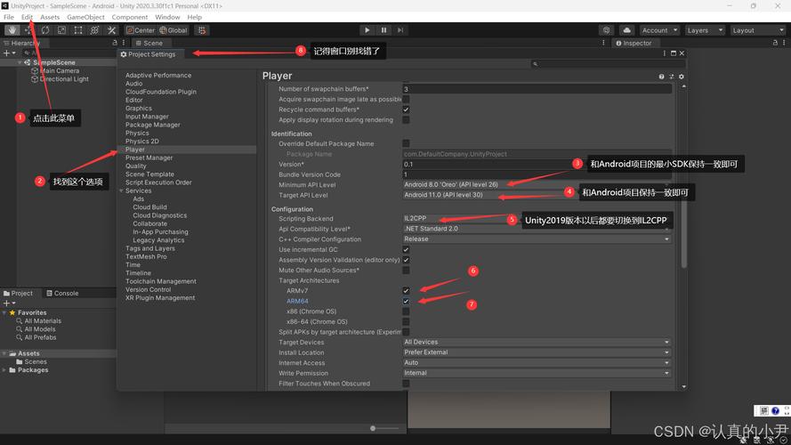
Task: Select the Rotate tool icon
Action: coord(45,30)
